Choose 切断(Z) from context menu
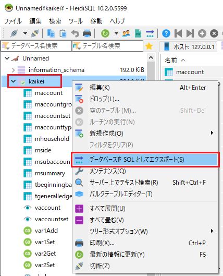 point(145,266)
